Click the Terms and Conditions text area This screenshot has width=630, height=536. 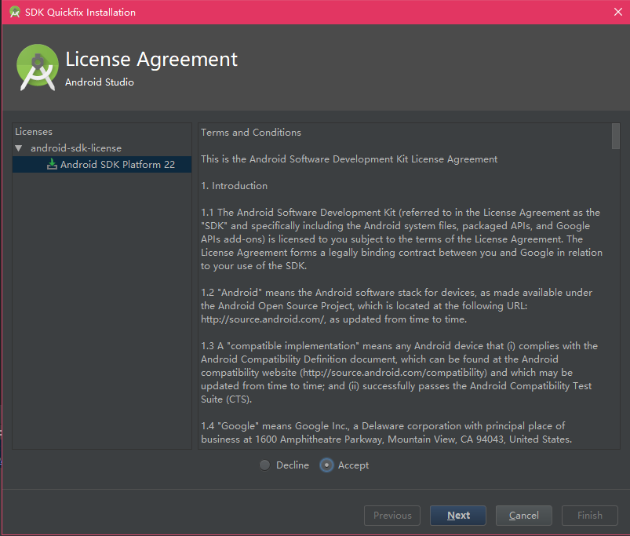tap(405, 286)
